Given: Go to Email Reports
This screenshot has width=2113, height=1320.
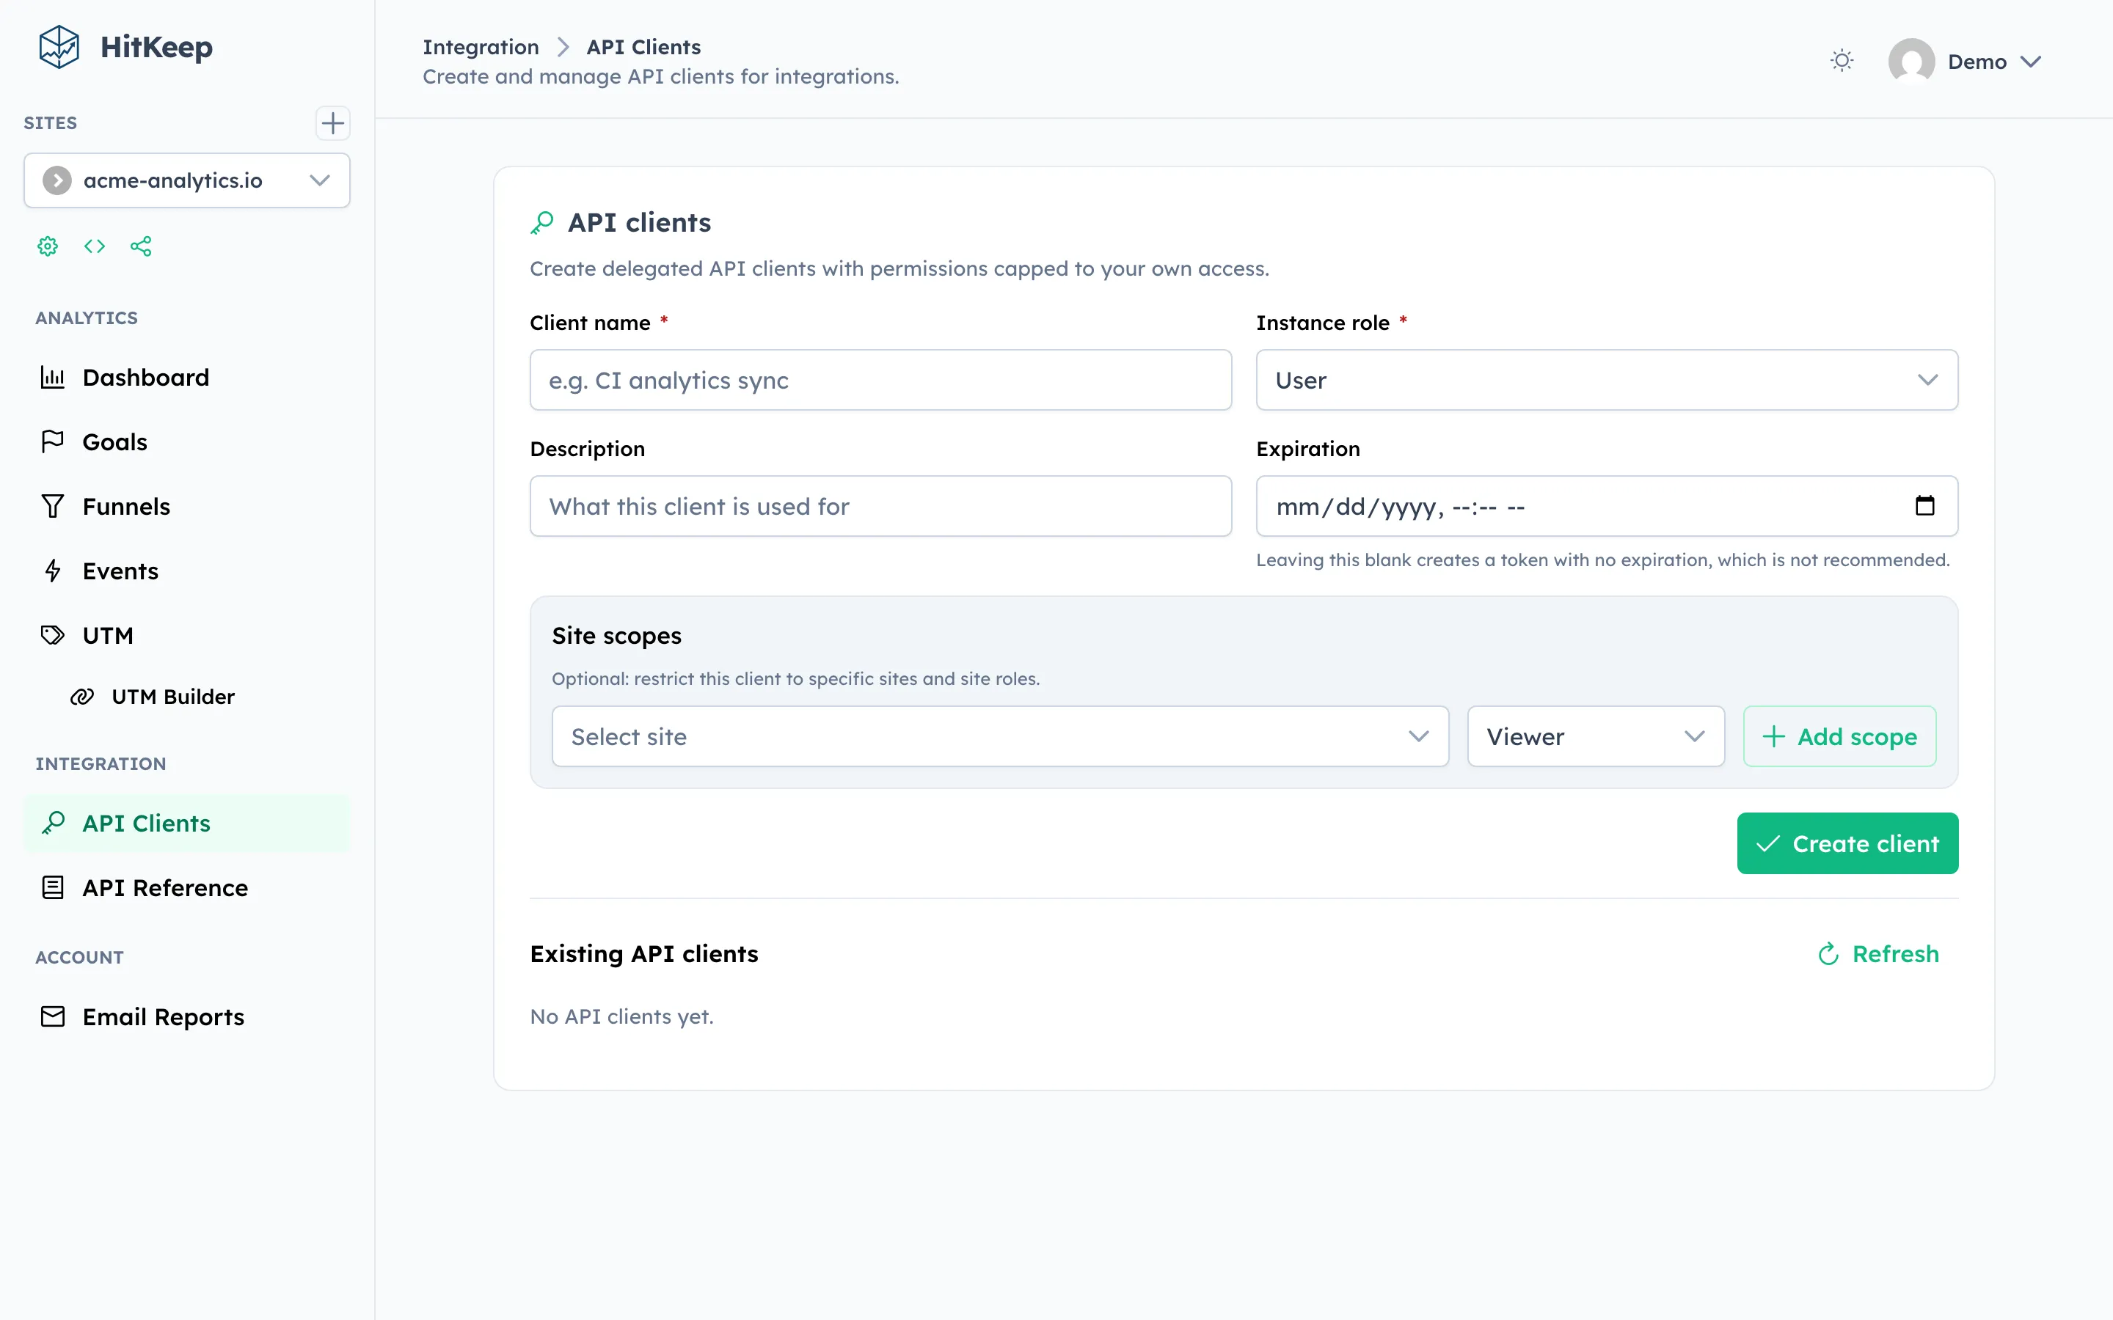Looking at the screenshot, I should 164,1016.
